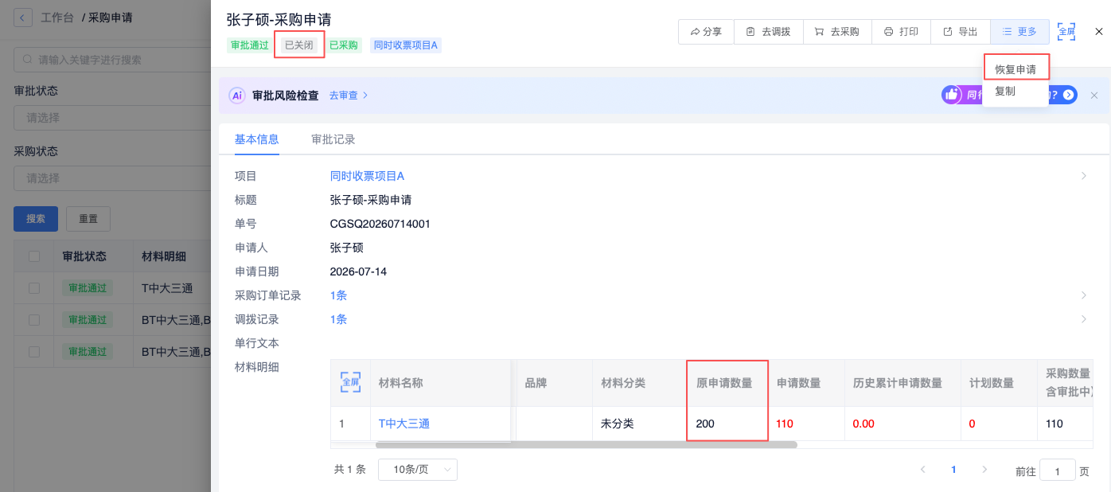The width and height of the screenshot is (1111, 492).
Task: Click the 原申请数量 column header
Action: pyautogui.click(x=724, y=383)
